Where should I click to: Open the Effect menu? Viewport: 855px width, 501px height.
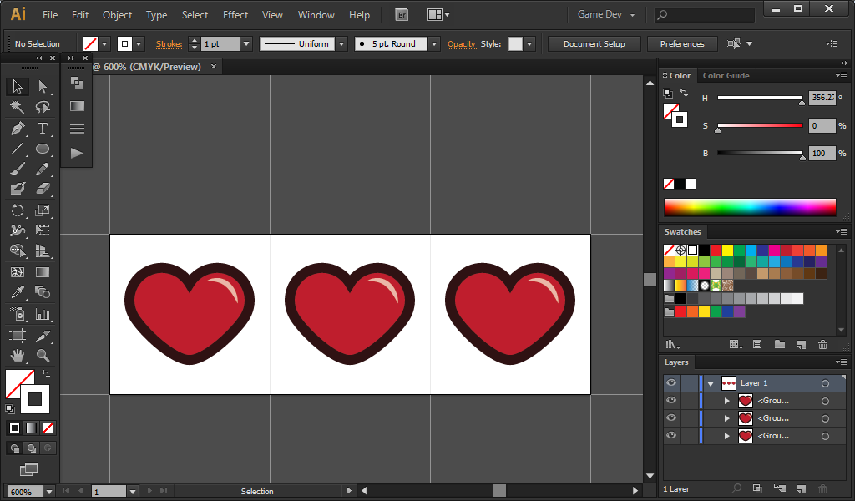[235, 15]
